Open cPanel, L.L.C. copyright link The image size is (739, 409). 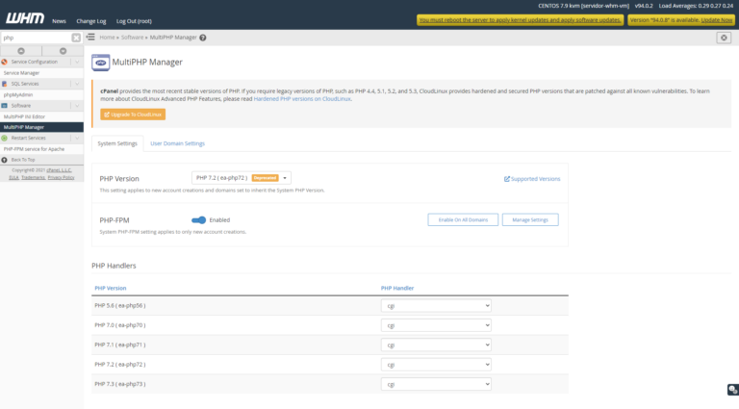coord(59,170)
